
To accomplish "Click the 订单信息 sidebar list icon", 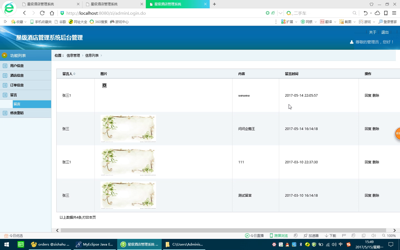I will point(5,85).
